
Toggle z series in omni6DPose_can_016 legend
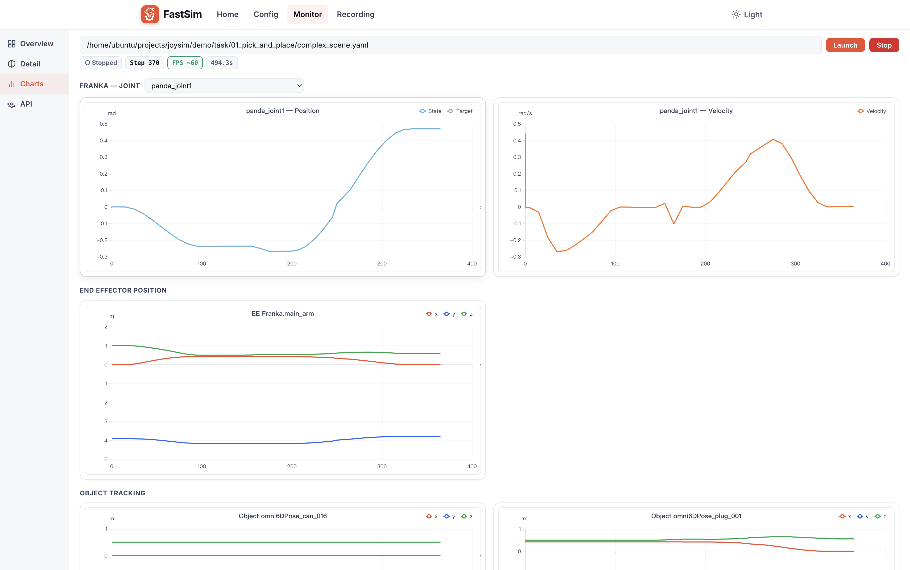[467, 517]
